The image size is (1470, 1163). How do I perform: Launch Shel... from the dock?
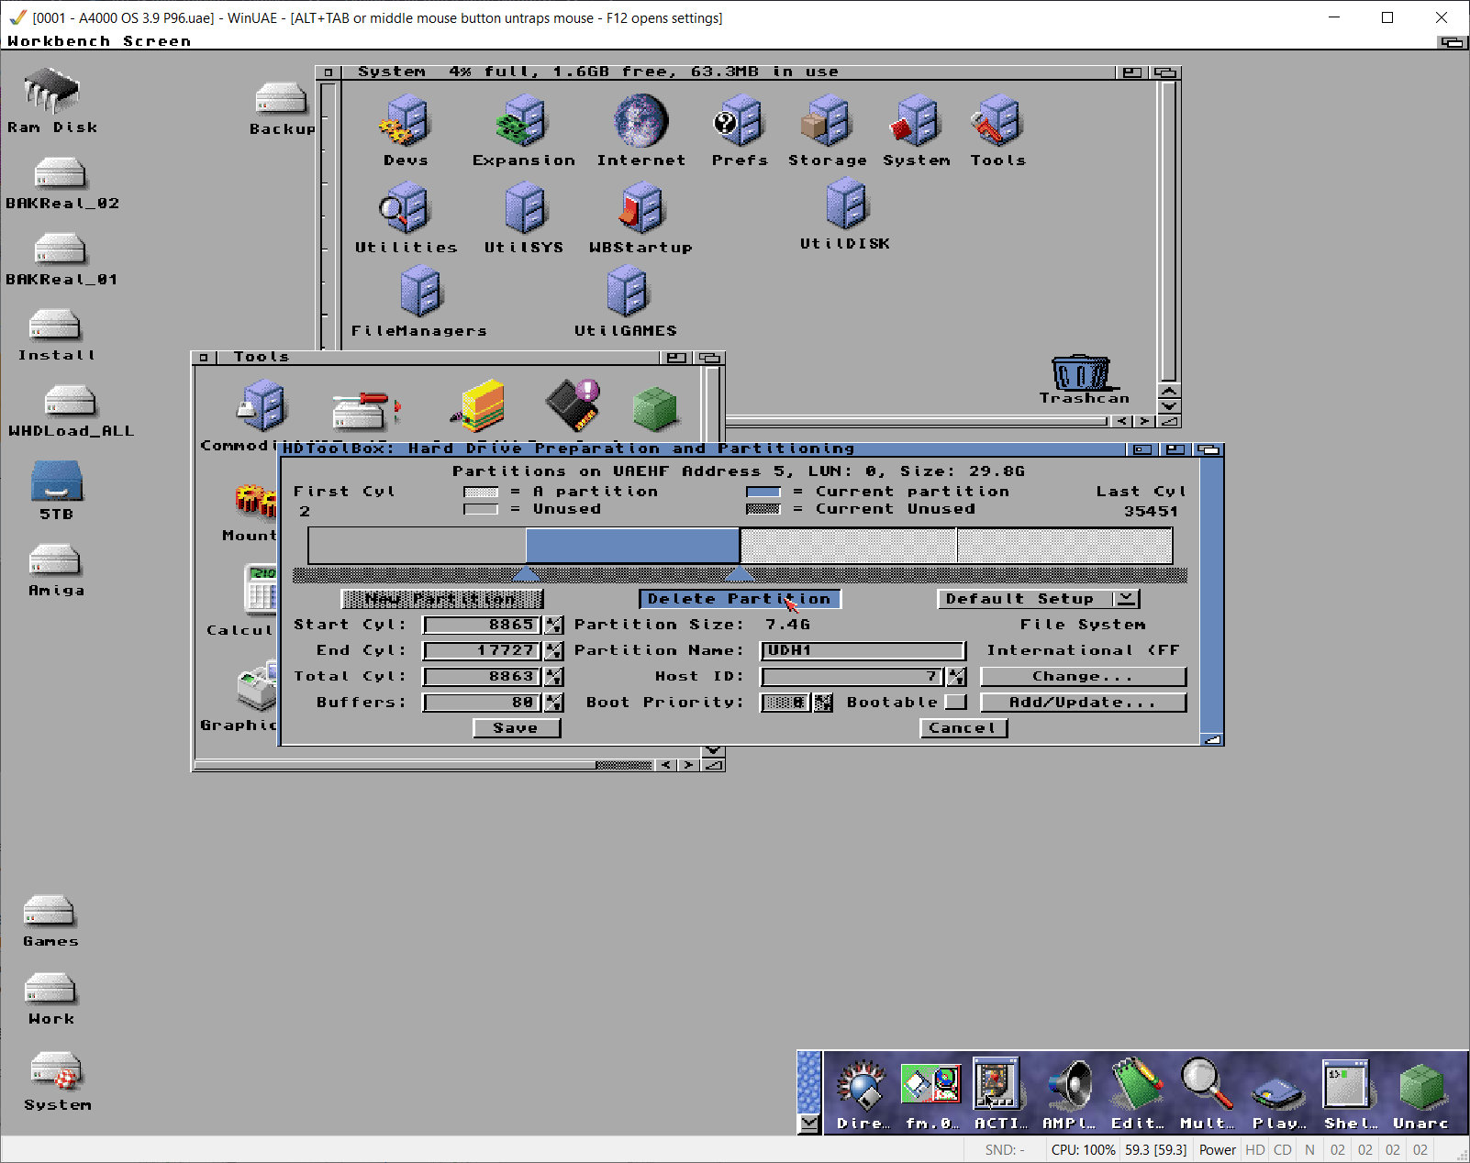pyautogui.click(x=1346, y=1083)
